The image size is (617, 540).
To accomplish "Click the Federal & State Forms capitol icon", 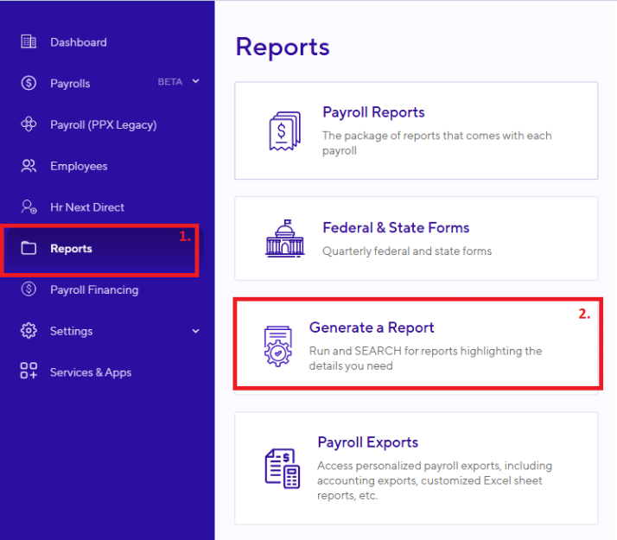I will click(285, 238).
